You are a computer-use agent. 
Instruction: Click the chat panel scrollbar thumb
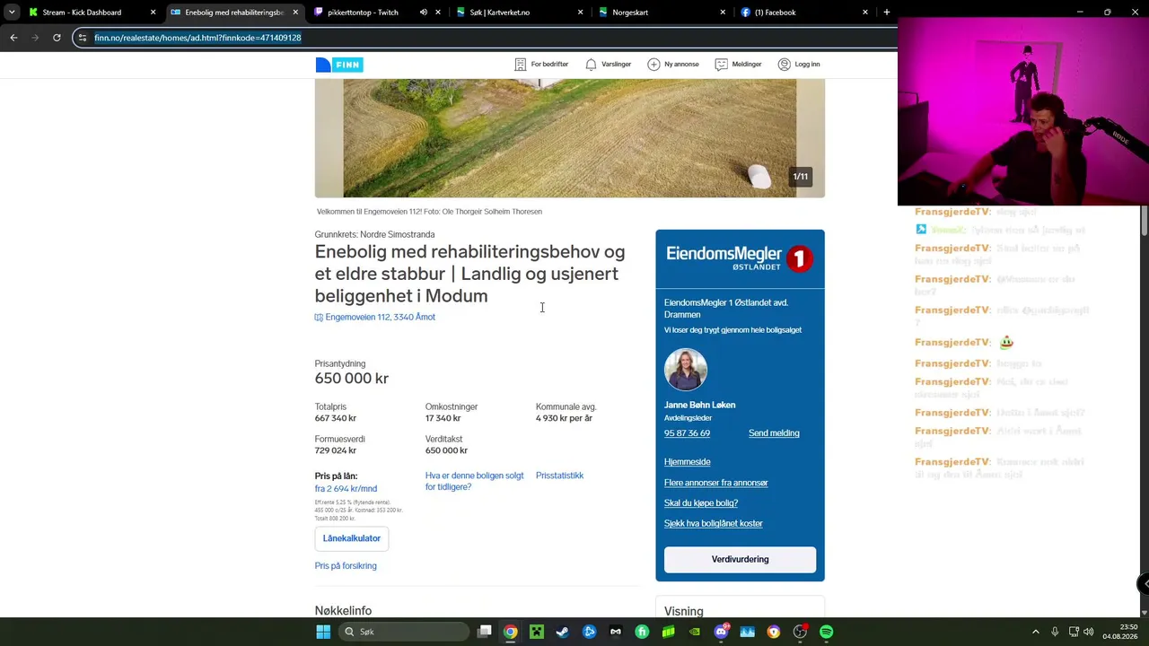[1145, 222]
